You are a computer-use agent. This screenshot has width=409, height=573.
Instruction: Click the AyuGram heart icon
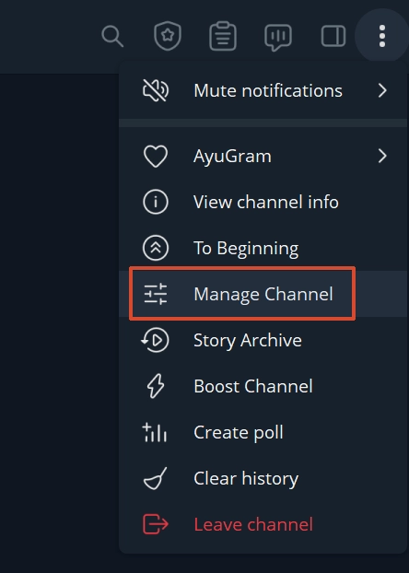(x=156, y=156)
